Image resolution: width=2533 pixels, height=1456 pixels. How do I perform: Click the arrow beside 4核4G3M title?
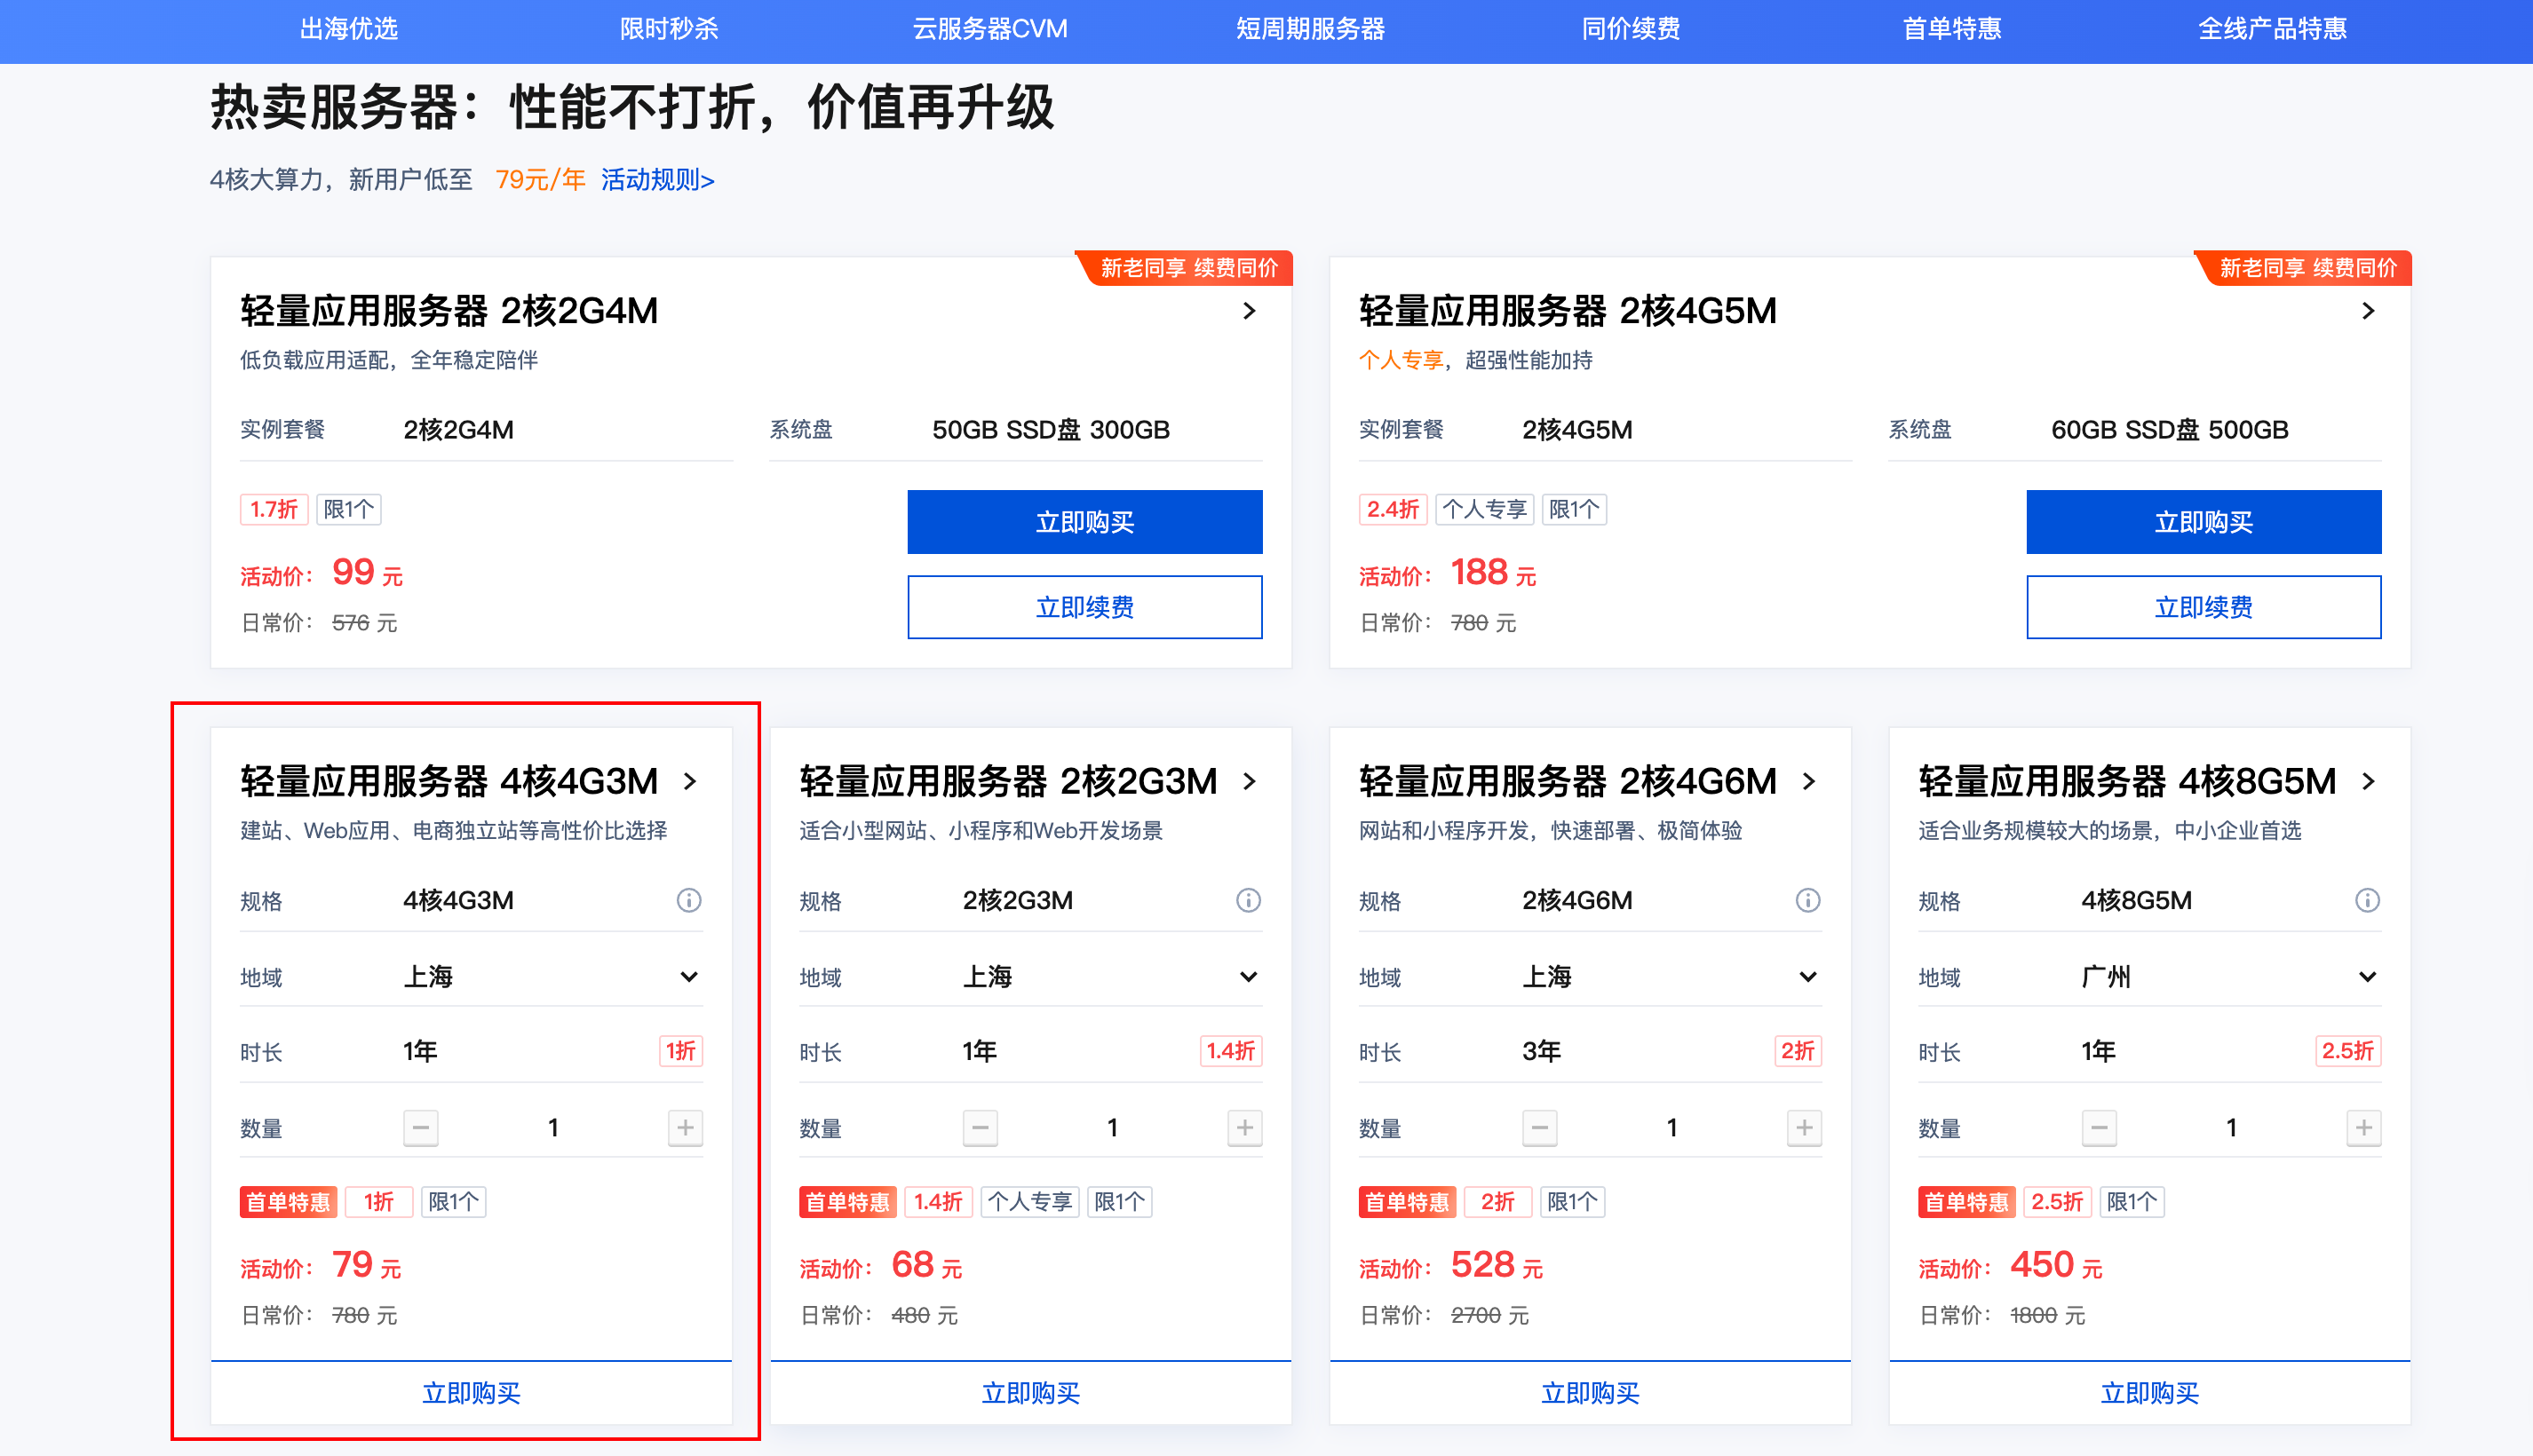(x=690, y=782)
